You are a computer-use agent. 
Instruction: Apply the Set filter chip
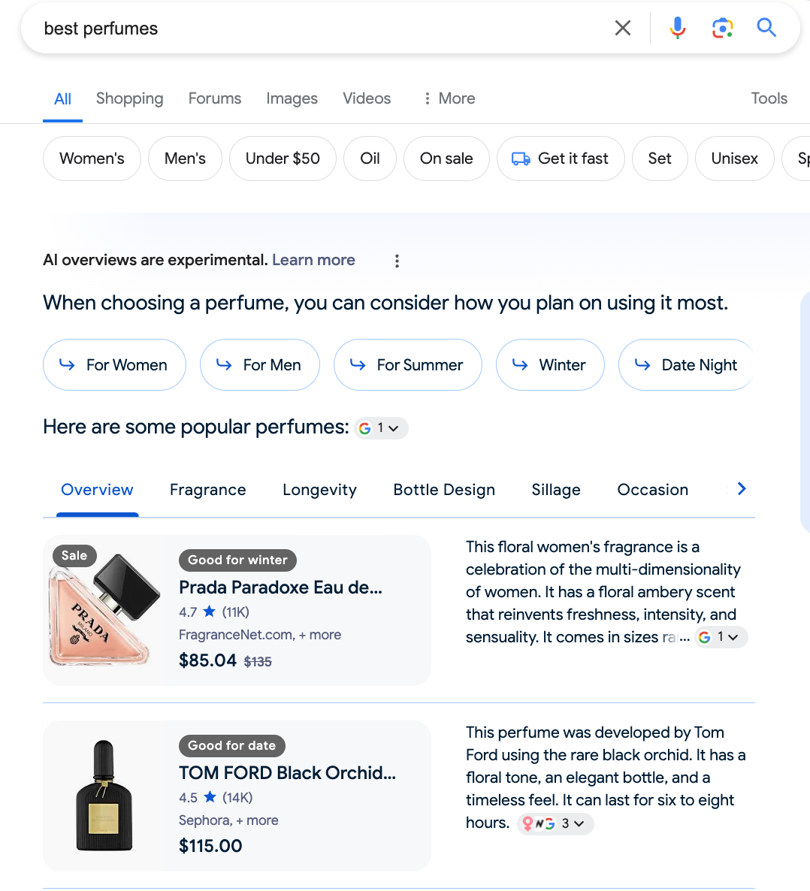[x=660, y=159]
